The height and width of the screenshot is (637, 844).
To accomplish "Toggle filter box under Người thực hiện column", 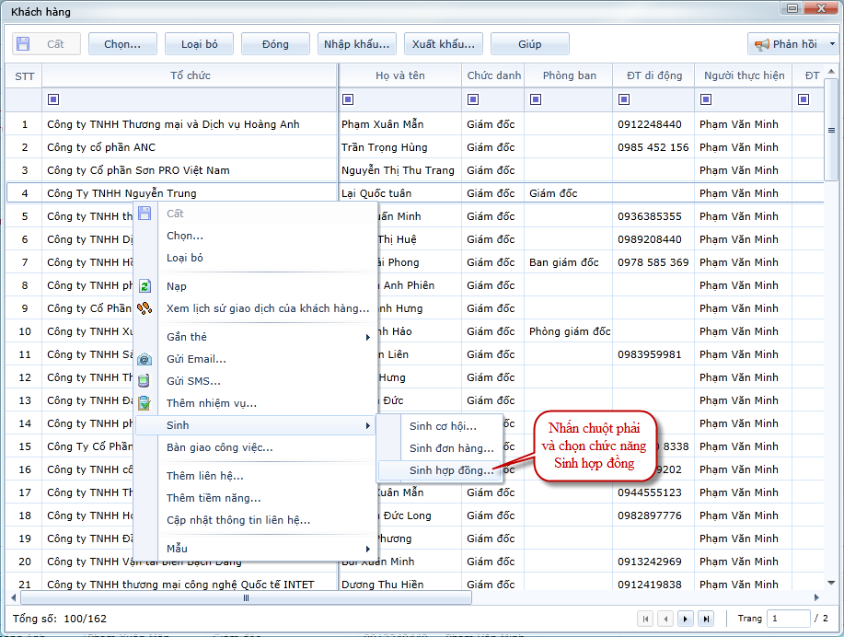I will tap(705, 99).
